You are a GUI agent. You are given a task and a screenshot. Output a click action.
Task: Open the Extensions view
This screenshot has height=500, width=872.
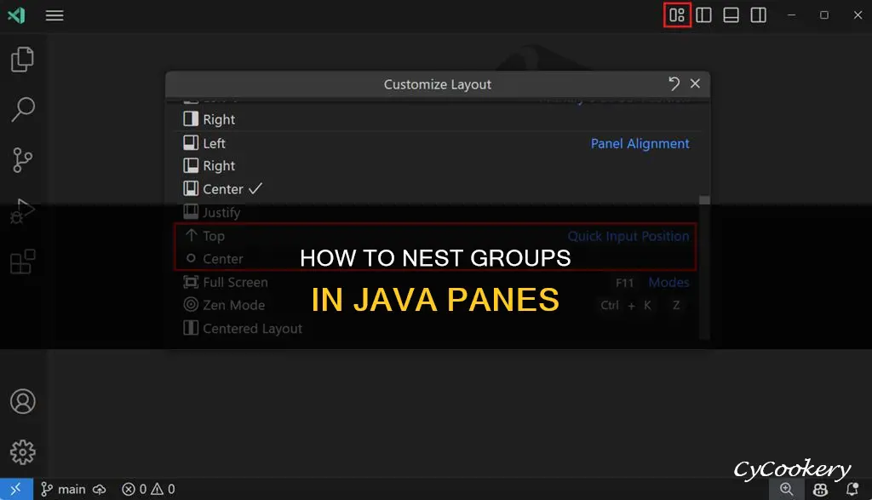pyautogui.click(x=23, y=261)
